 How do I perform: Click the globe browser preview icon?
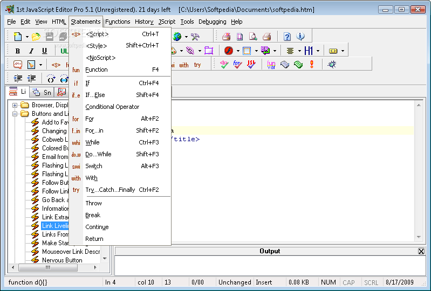click(177, 36)
